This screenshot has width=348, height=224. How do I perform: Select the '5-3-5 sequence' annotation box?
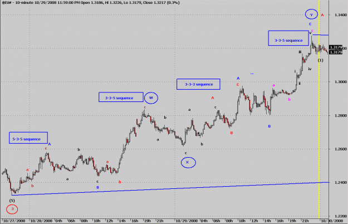coord(28,138)
